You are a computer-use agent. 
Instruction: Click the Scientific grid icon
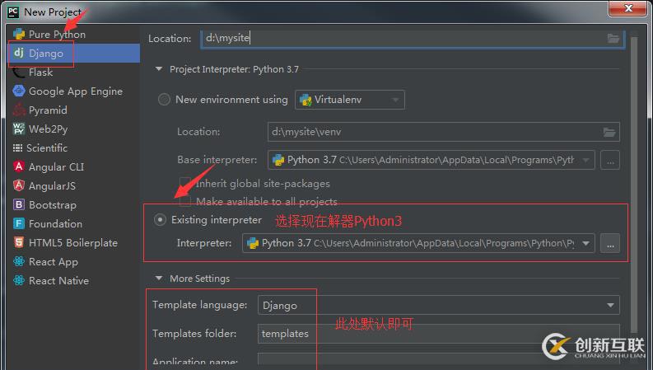(17, 148)
